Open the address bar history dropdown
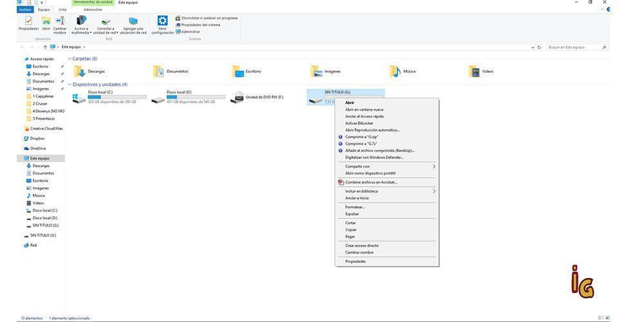 (533, 47)
